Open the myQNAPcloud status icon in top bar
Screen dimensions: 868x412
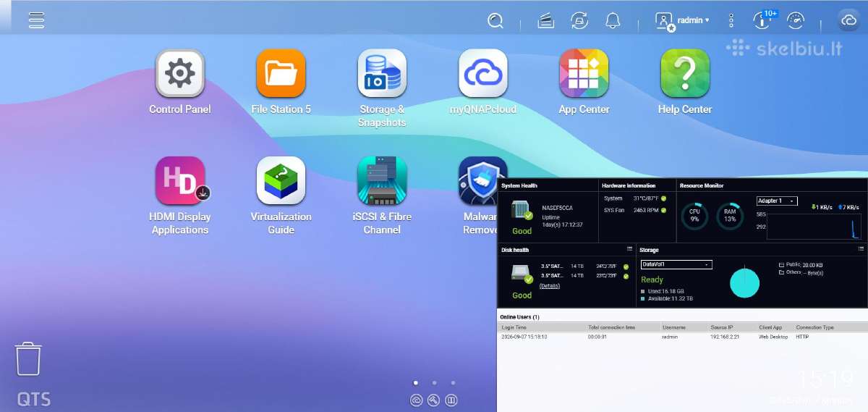click(848, 20)
